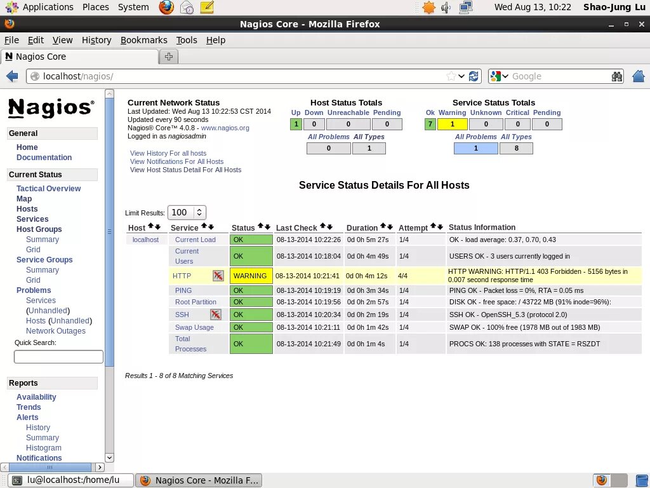Click sidebar vertical scrollbar down arrow

[x=109, y=457]
